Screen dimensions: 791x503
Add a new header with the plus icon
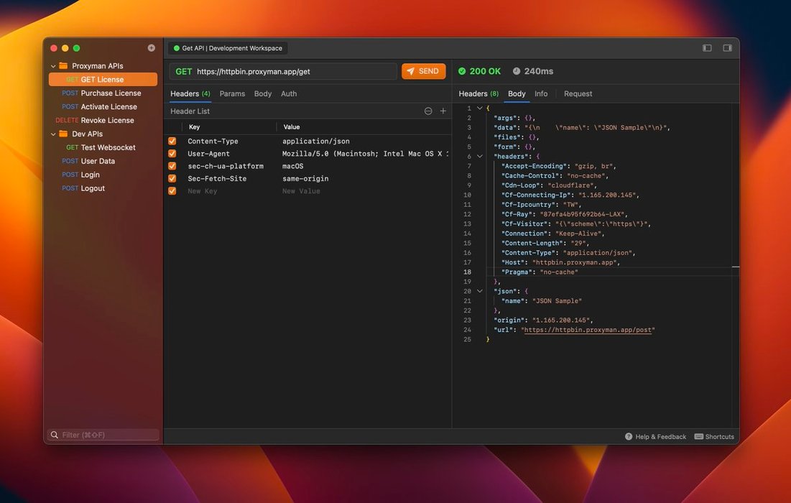(443, 111)
